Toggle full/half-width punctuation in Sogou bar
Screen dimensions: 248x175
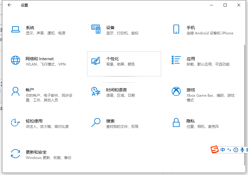pyautogui.click(x=229, y=150)
